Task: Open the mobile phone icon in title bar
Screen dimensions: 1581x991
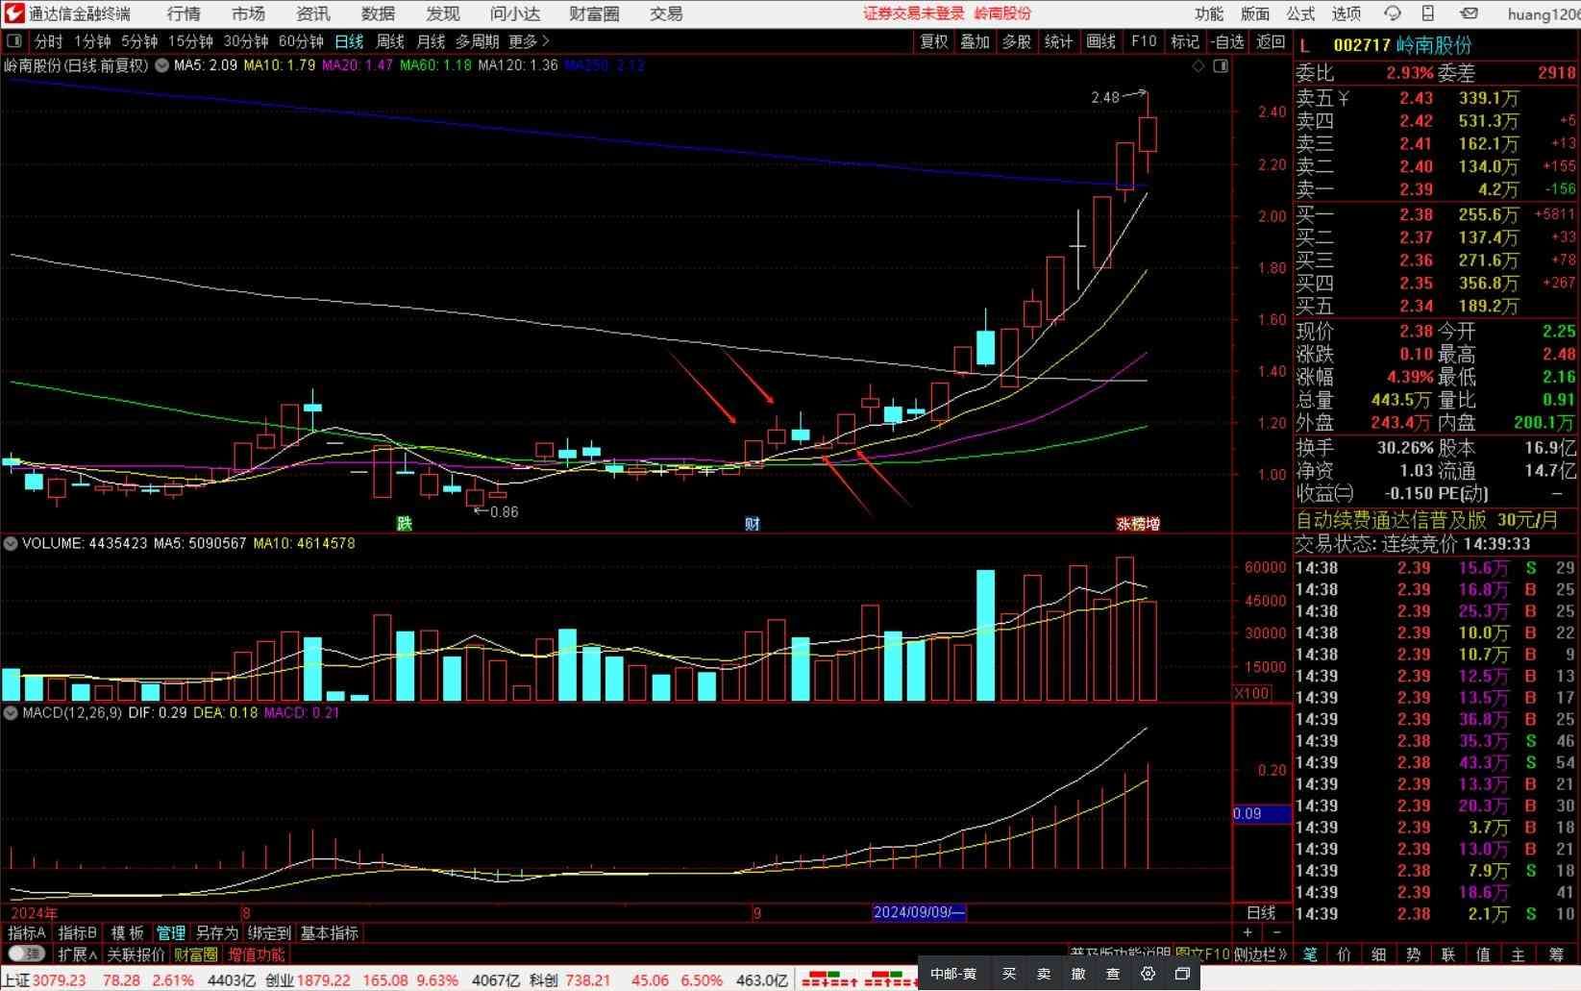Action: pyautogui.click(x=1428, y=13)
